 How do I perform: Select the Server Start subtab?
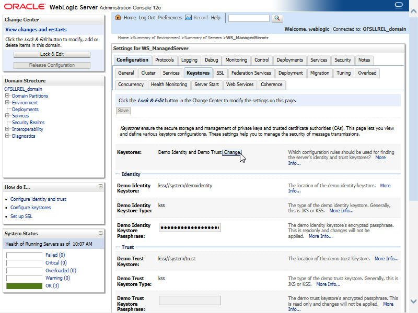206,85
